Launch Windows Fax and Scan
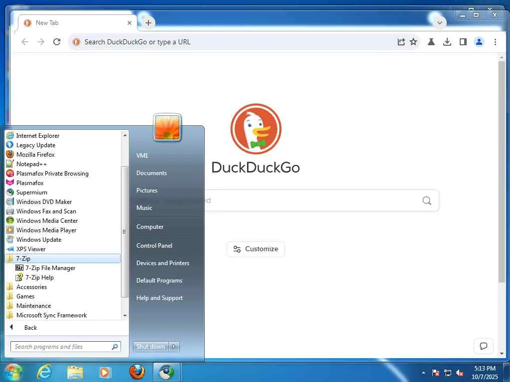Viewport: 510px width, 382px height. tap(63, 211)
